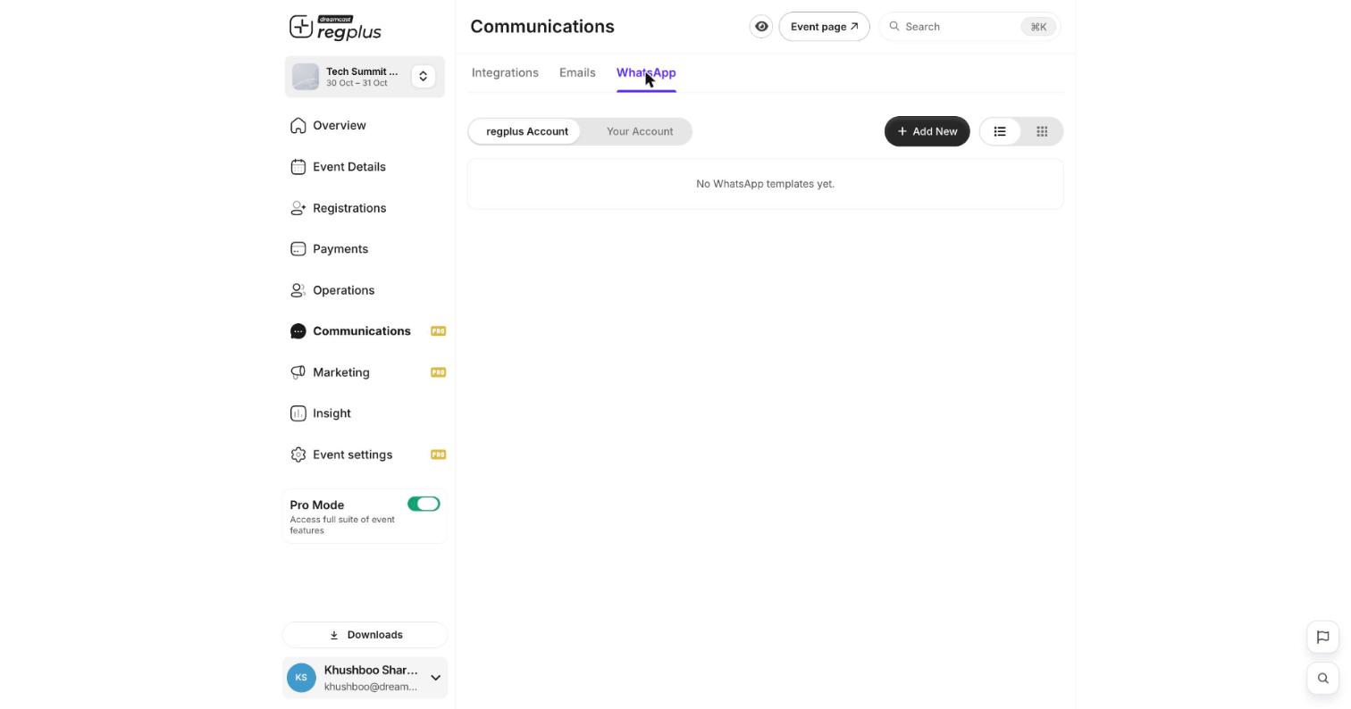
Task: Switch to grid view layout
Action: [1042, 131]
